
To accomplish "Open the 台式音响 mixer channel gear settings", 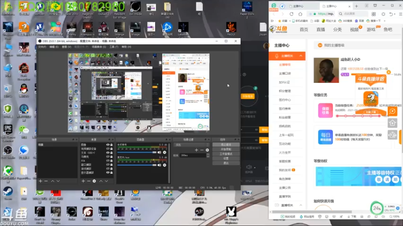I will 165,153.
